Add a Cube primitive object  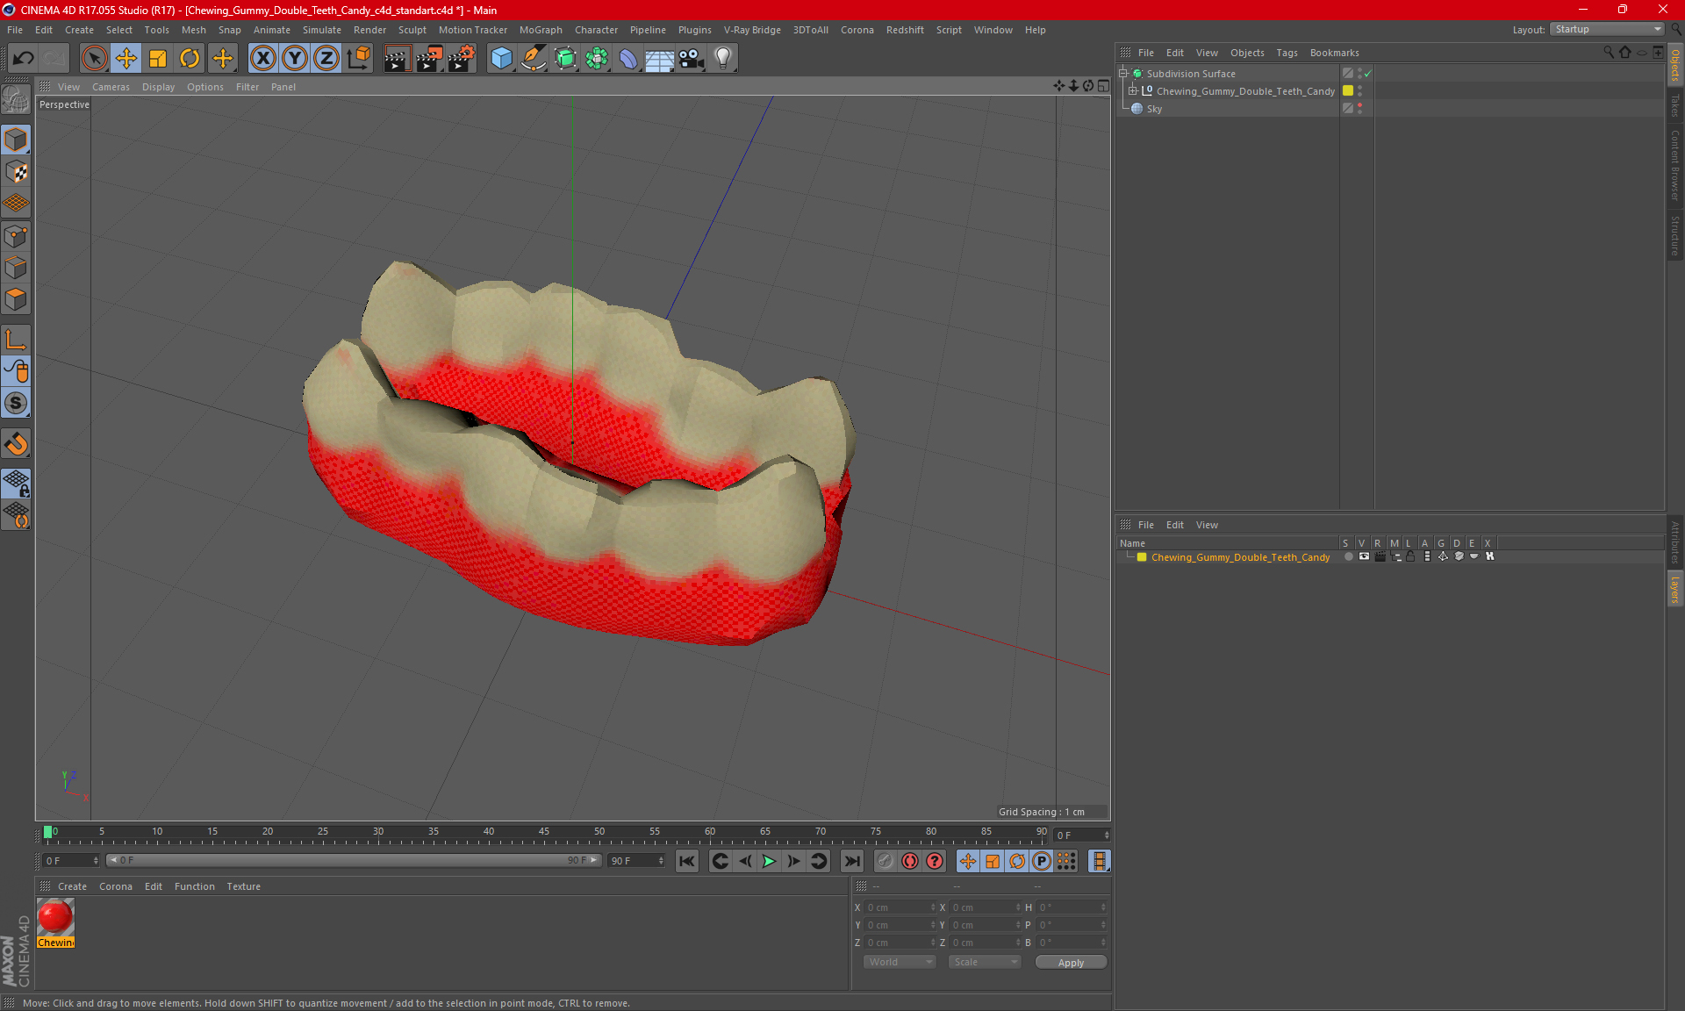[x=501, y=59]
